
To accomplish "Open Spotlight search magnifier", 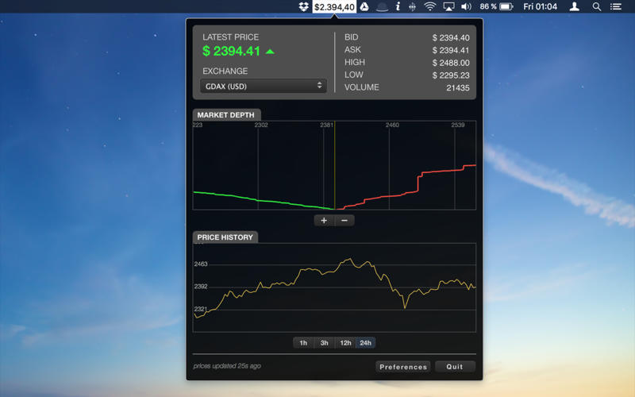I will [596, 7].
